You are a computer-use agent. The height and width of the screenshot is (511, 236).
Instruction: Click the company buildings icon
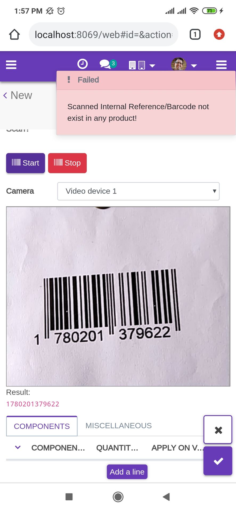pos(137,65)
